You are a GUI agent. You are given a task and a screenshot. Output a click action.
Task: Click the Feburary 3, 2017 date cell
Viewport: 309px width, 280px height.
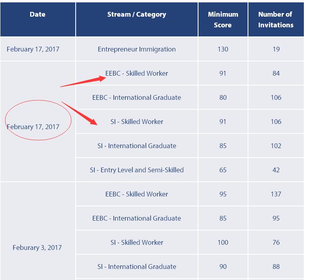point(37,248)
